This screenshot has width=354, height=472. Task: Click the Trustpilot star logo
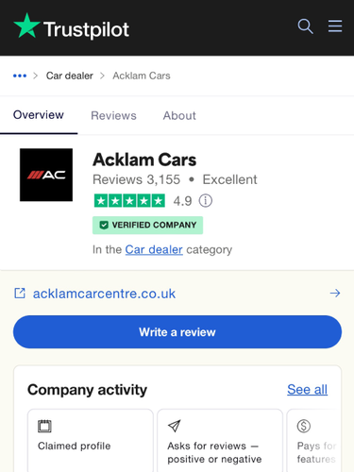tap(26, 25)
